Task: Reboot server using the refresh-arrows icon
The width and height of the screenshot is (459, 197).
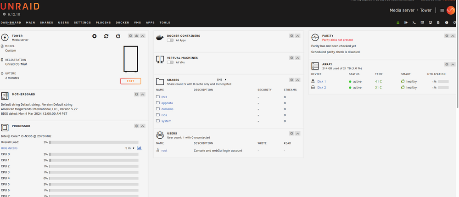Action: (106, 36)
